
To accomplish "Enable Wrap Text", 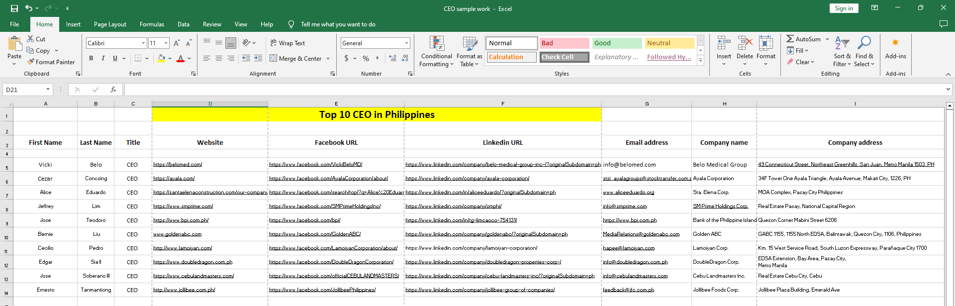I will (x=287, y=43).
